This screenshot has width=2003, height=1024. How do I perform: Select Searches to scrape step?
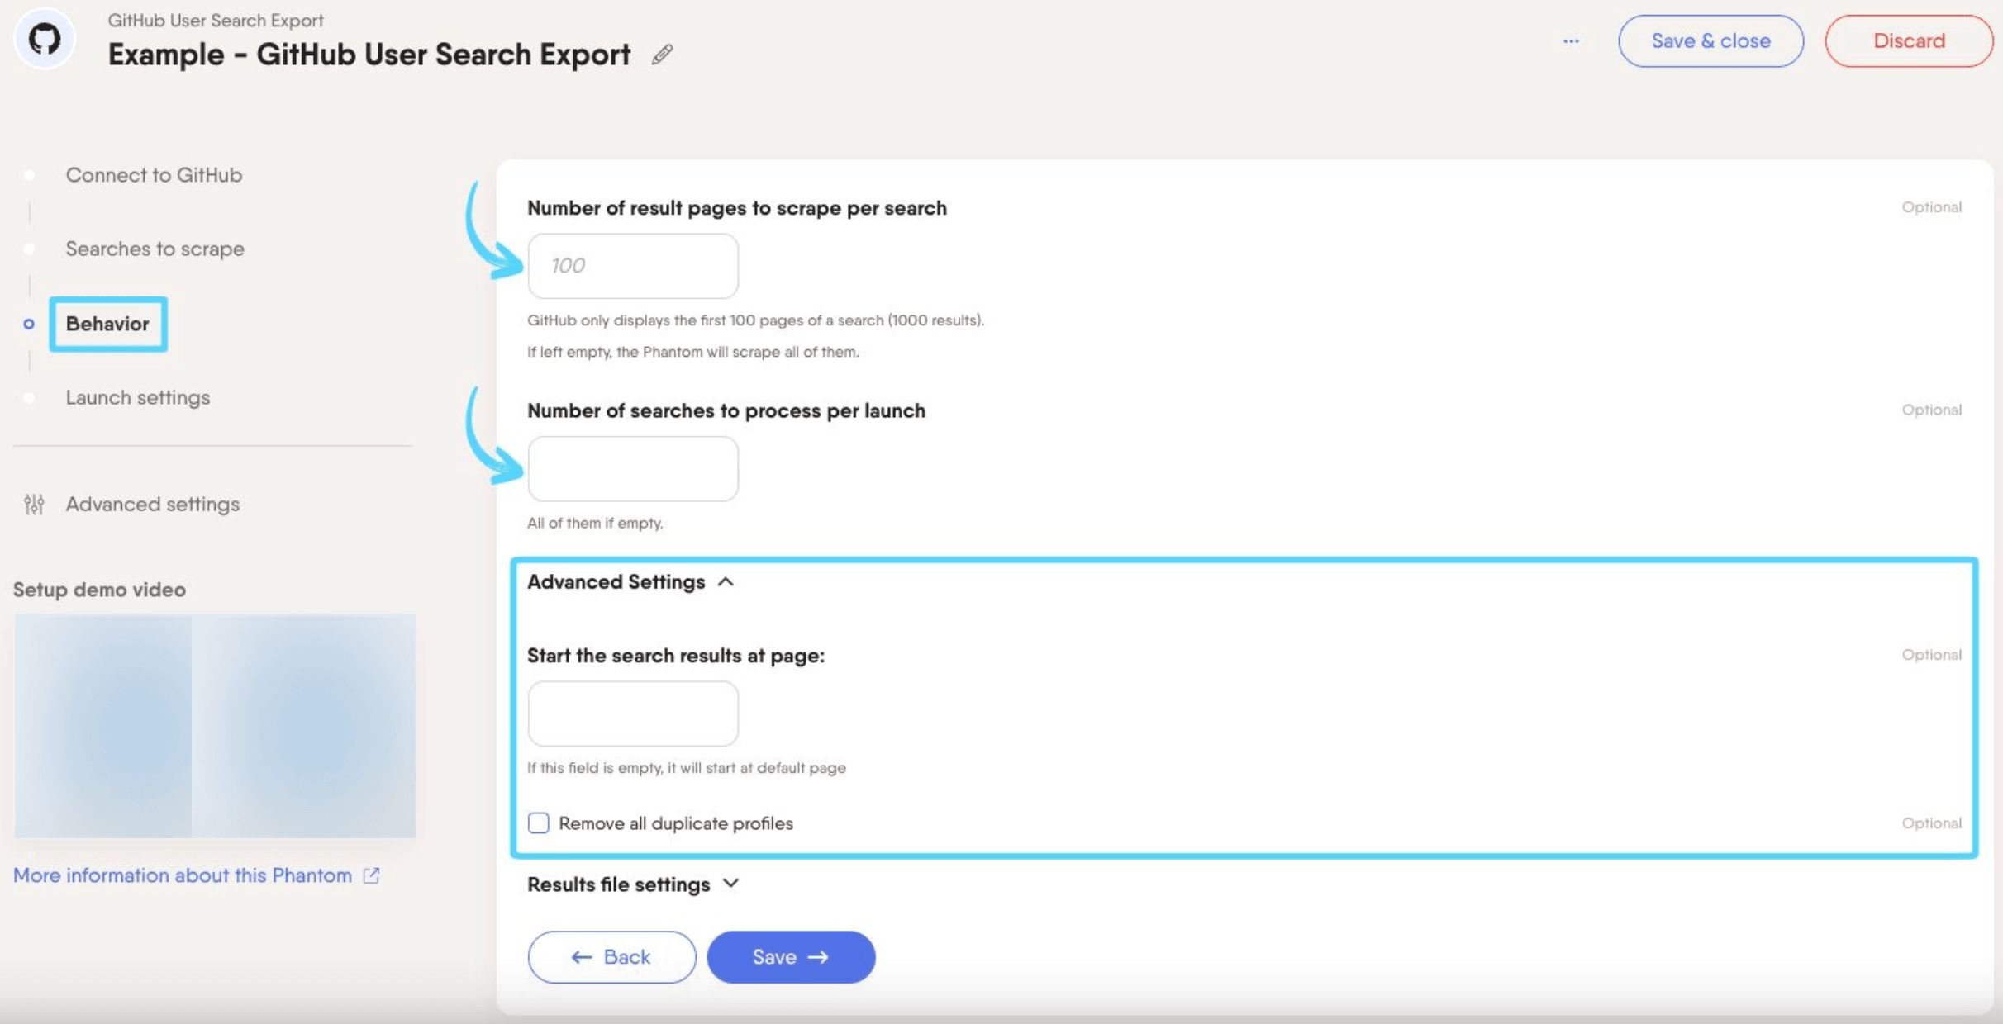pos(155,249)
